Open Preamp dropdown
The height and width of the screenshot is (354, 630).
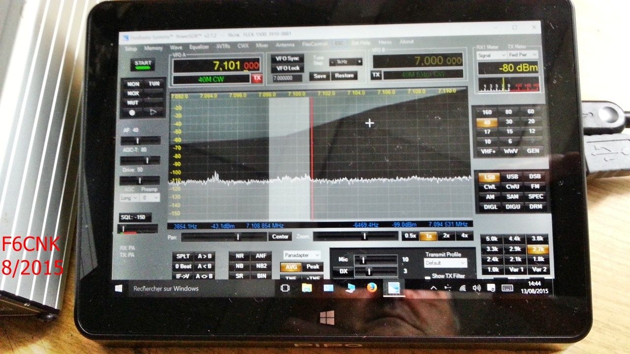149,198
